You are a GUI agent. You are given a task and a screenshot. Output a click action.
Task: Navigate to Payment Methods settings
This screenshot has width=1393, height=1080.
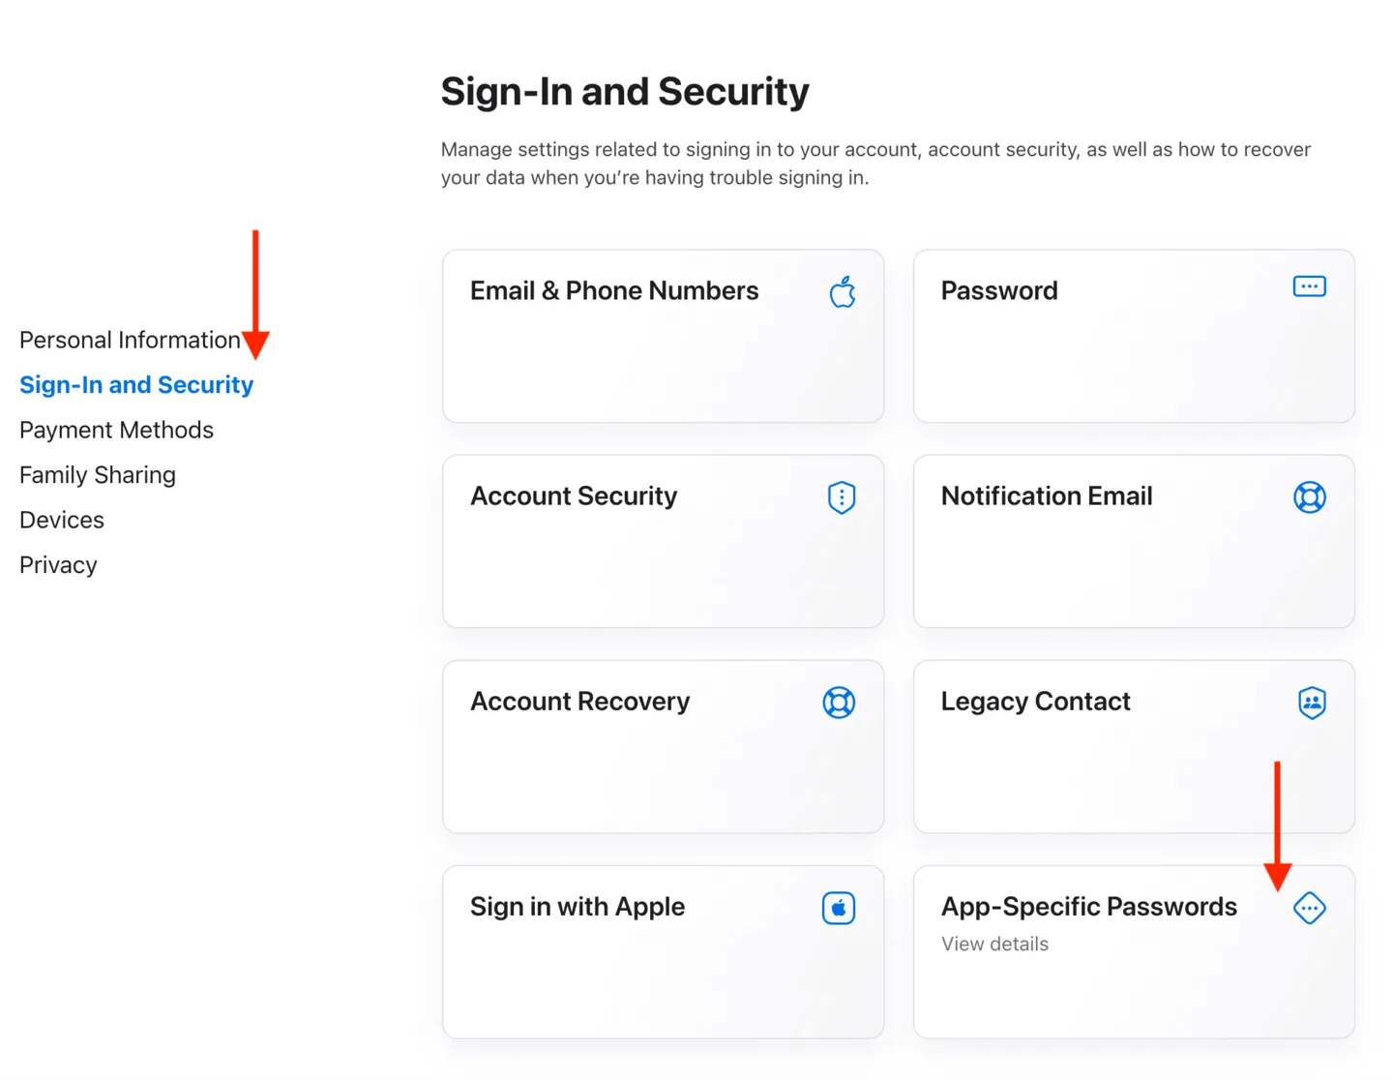[116, 430]
